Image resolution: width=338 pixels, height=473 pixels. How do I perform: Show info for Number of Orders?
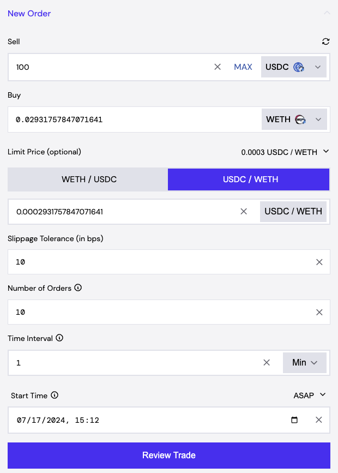pyautogui.click(x=78, y=288)
